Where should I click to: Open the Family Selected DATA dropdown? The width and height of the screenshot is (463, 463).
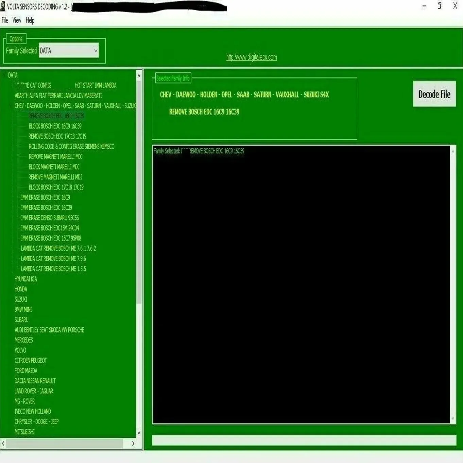(x=69, y=50)
